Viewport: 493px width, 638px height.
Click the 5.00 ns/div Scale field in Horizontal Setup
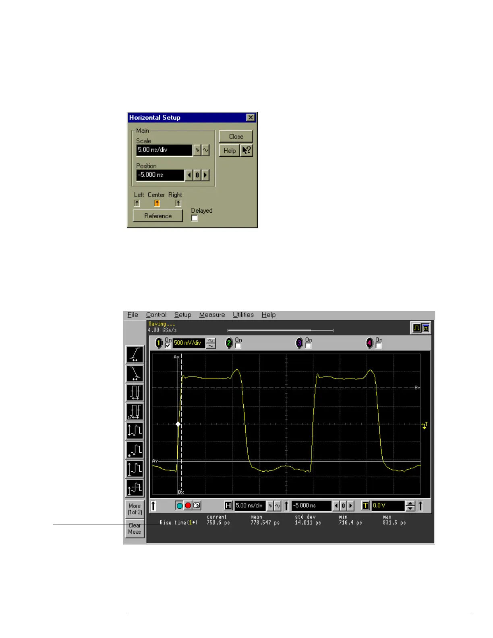tap(164, 150)
